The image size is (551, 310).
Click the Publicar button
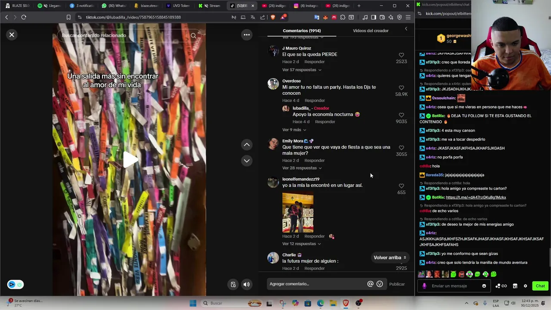tap(397, 284)
